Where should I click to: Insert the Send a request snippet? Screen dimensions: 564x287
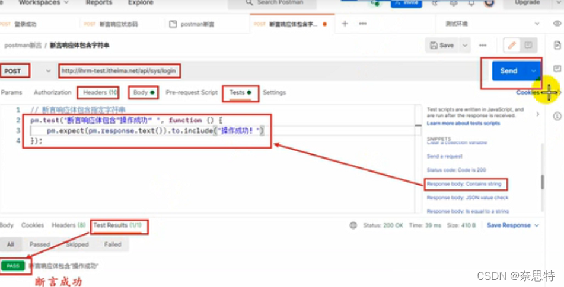pyautogui.click(x=445, y=156)
